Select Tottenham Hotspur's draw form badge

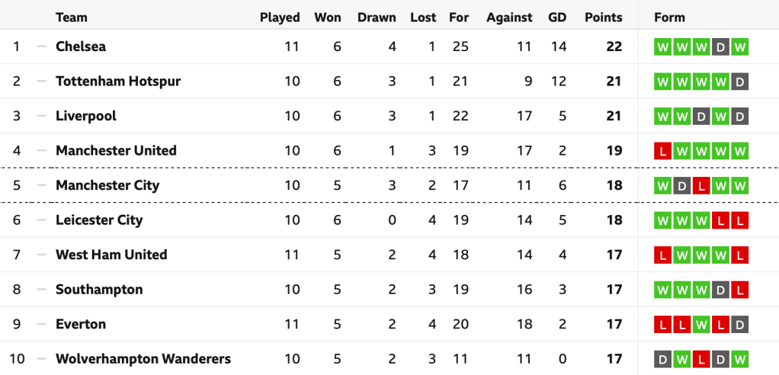[739, 82]
